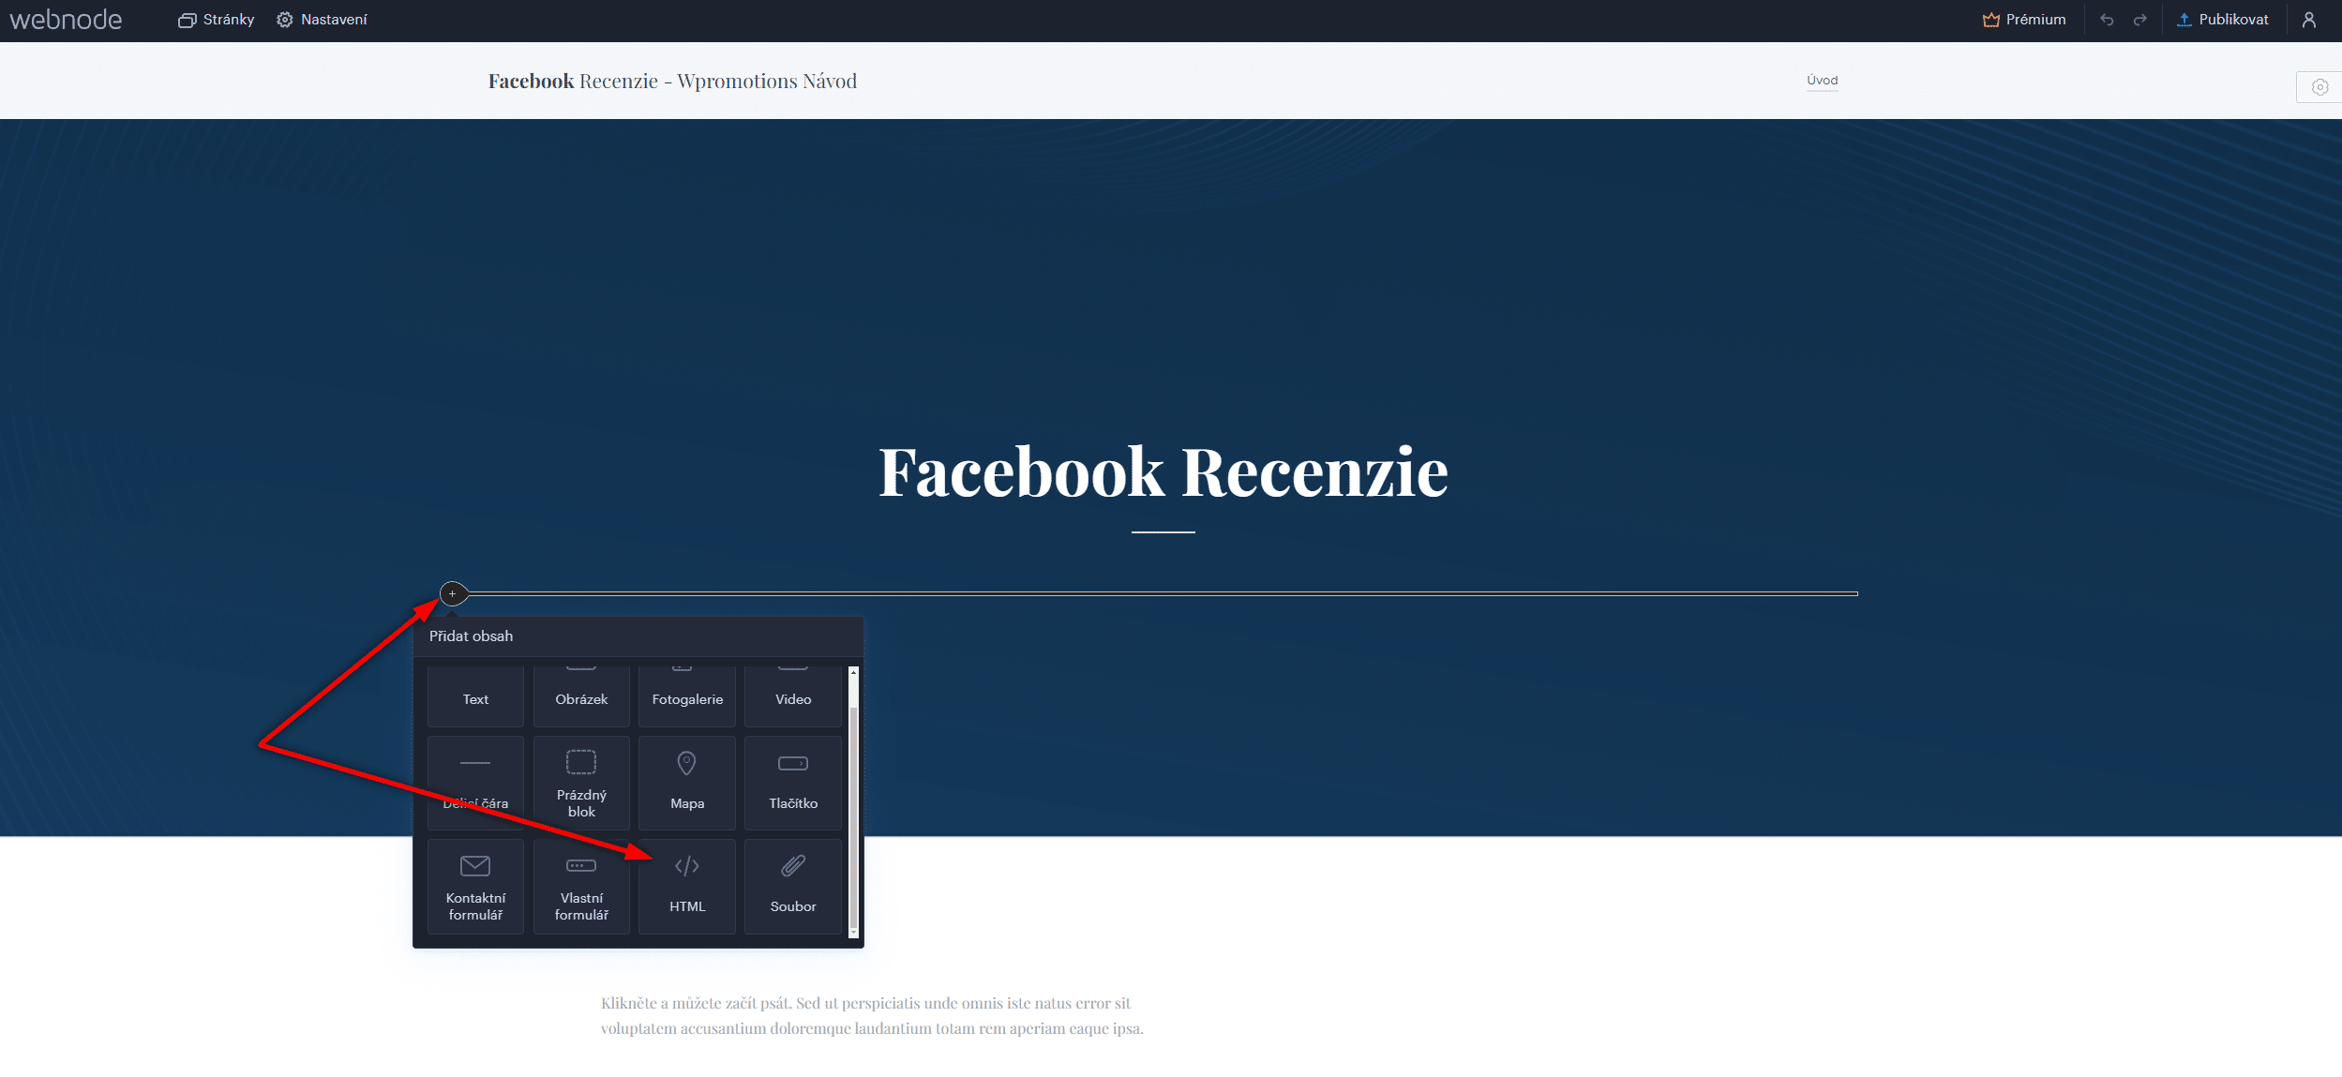
Task: Open the Prémium upgrade link
Action: pos(2024,20)
